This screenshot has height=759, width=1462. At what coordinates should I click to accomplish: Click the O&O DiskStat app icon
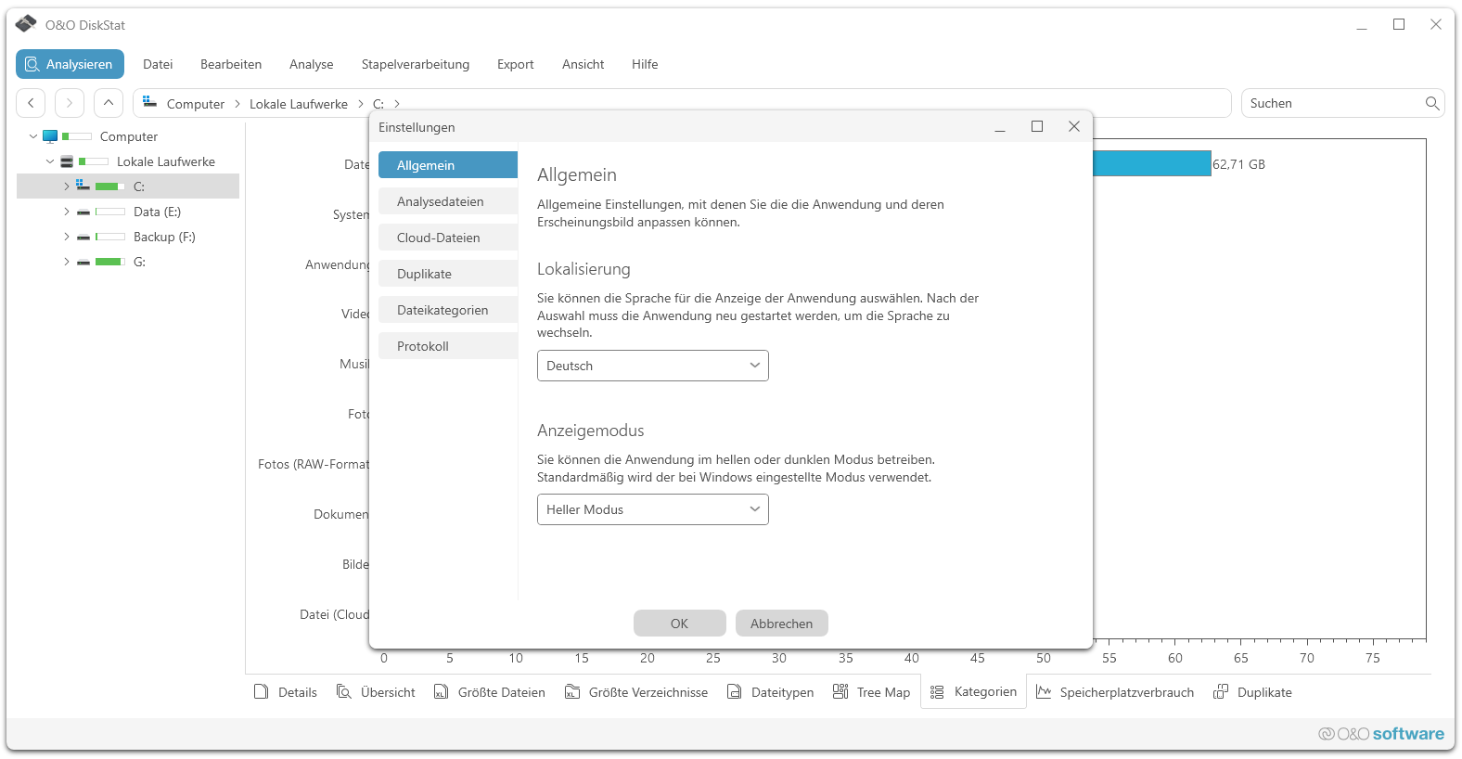(x=26, y=24)
